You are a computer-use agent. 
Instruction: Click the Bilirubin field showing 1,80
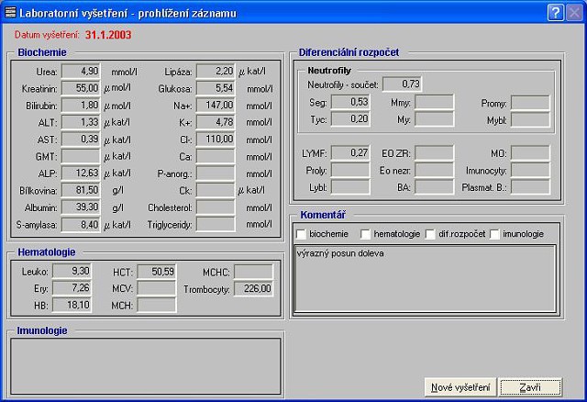pyautogui.click(x=81, y=106)
